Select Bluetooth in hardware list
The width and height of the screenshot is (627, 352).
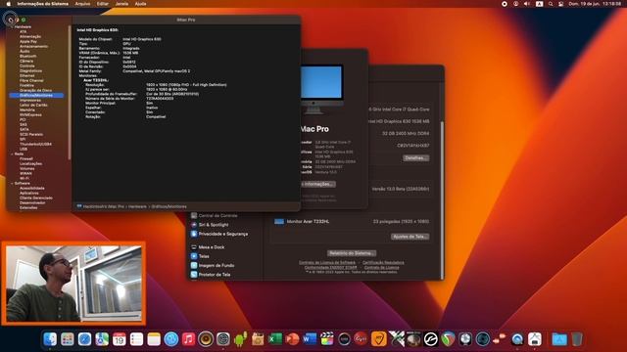coord(28,57)
